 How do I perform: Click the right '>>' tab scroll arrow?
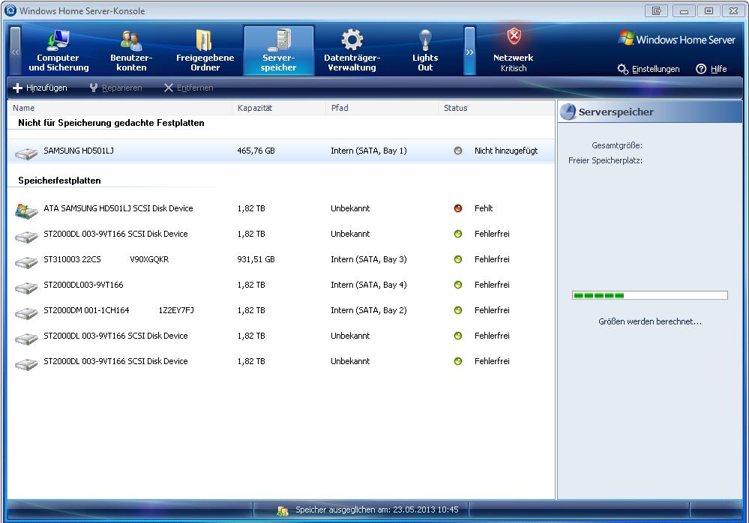point(469,51)
